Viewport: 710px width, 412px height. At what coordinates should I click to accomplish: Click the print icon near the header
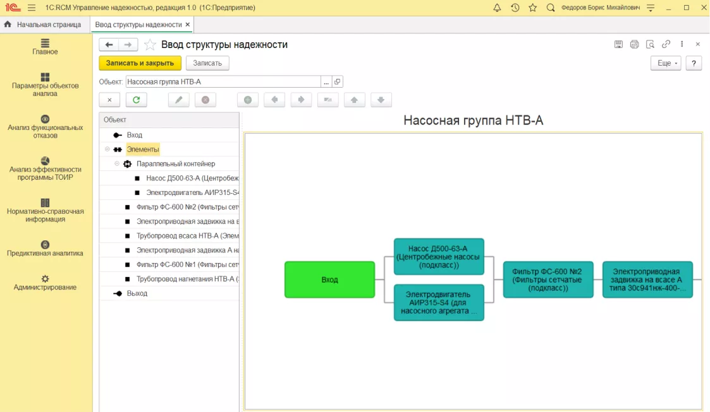634,44
